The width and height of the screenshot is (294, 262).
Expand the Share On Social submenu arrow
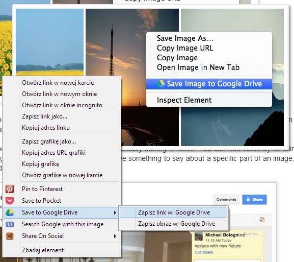tap(115, 236)
